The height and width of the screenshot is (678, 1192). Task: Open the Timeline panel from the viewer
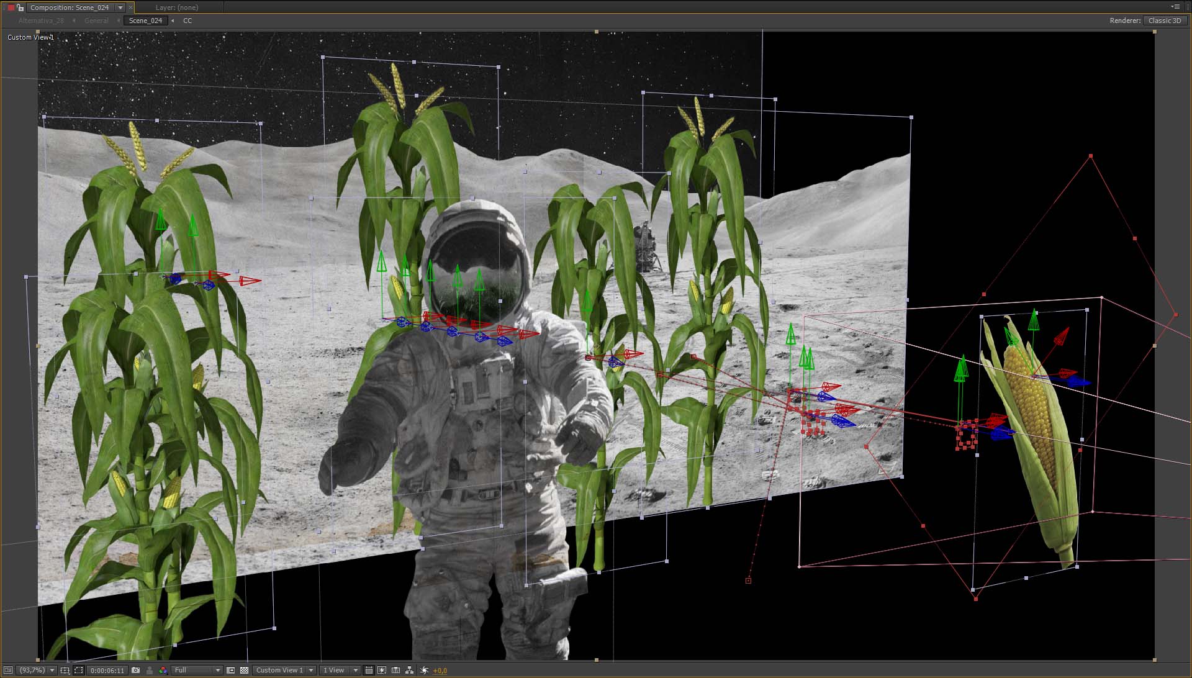pos(396,670)
